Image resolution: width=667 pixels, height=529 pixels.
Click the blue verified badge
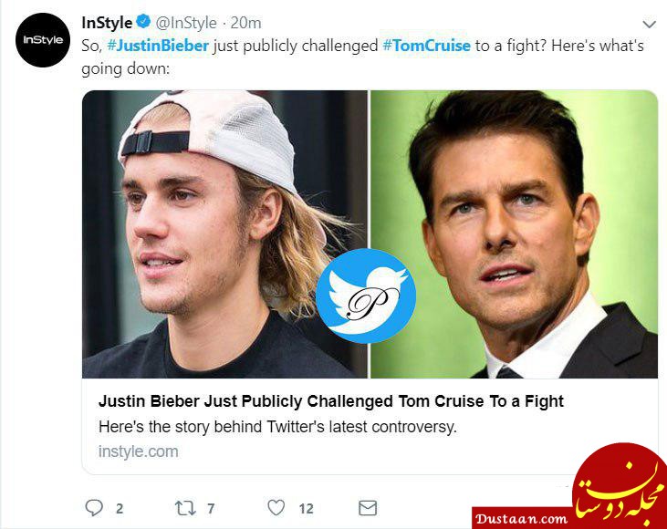point(143,23)
